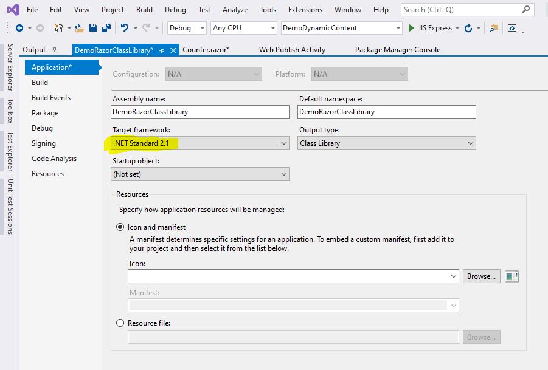
Task: Switch to the Counter.razor tab
Action: click(206, 50)
